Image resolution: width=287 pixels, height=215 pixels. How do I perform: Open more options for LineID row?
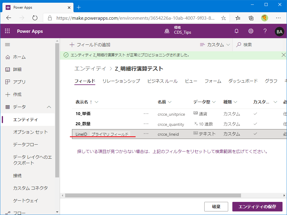click(x=146, y=134)
